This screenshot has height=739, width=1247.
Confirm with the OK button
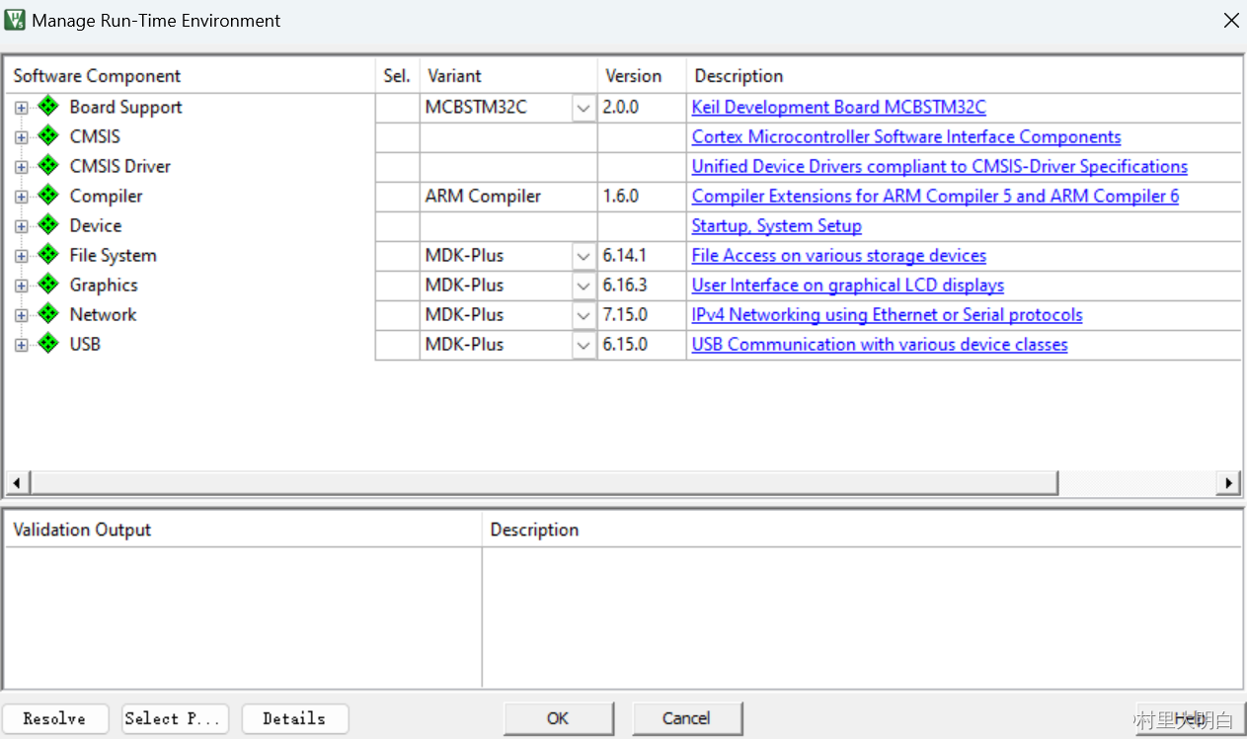(558, 718)
